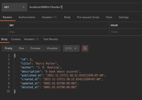Viewport: 142px width, 100px height.
Task: Switch to the request Body tab
Action: coord(67,17)
